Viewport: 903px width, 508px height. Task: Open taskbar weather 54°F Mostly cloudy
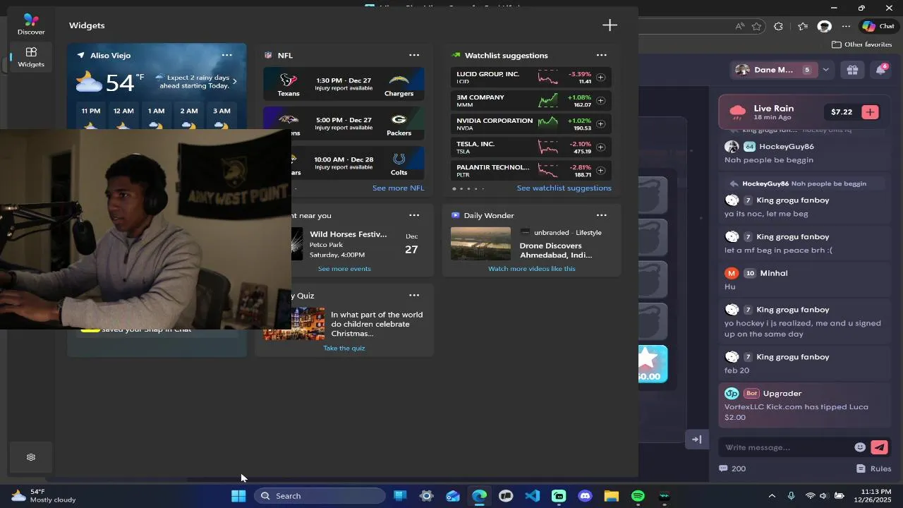click(x=44, y=496)
